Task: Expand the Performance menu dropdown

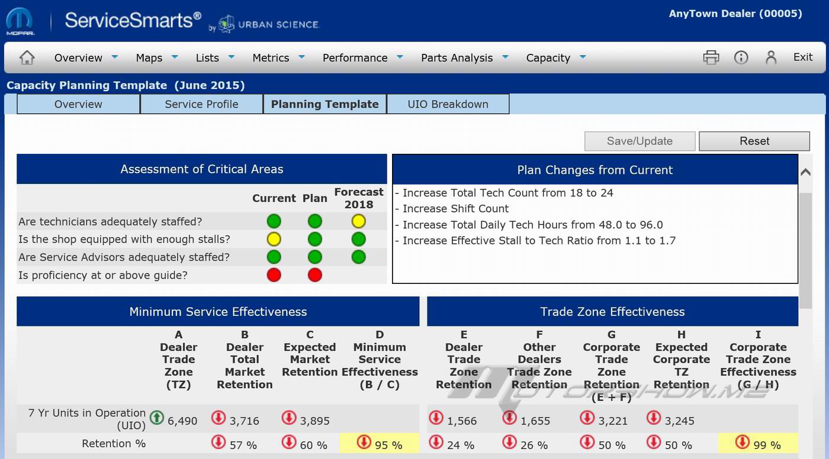Action: pyautogui.click(x=400, y=57)
